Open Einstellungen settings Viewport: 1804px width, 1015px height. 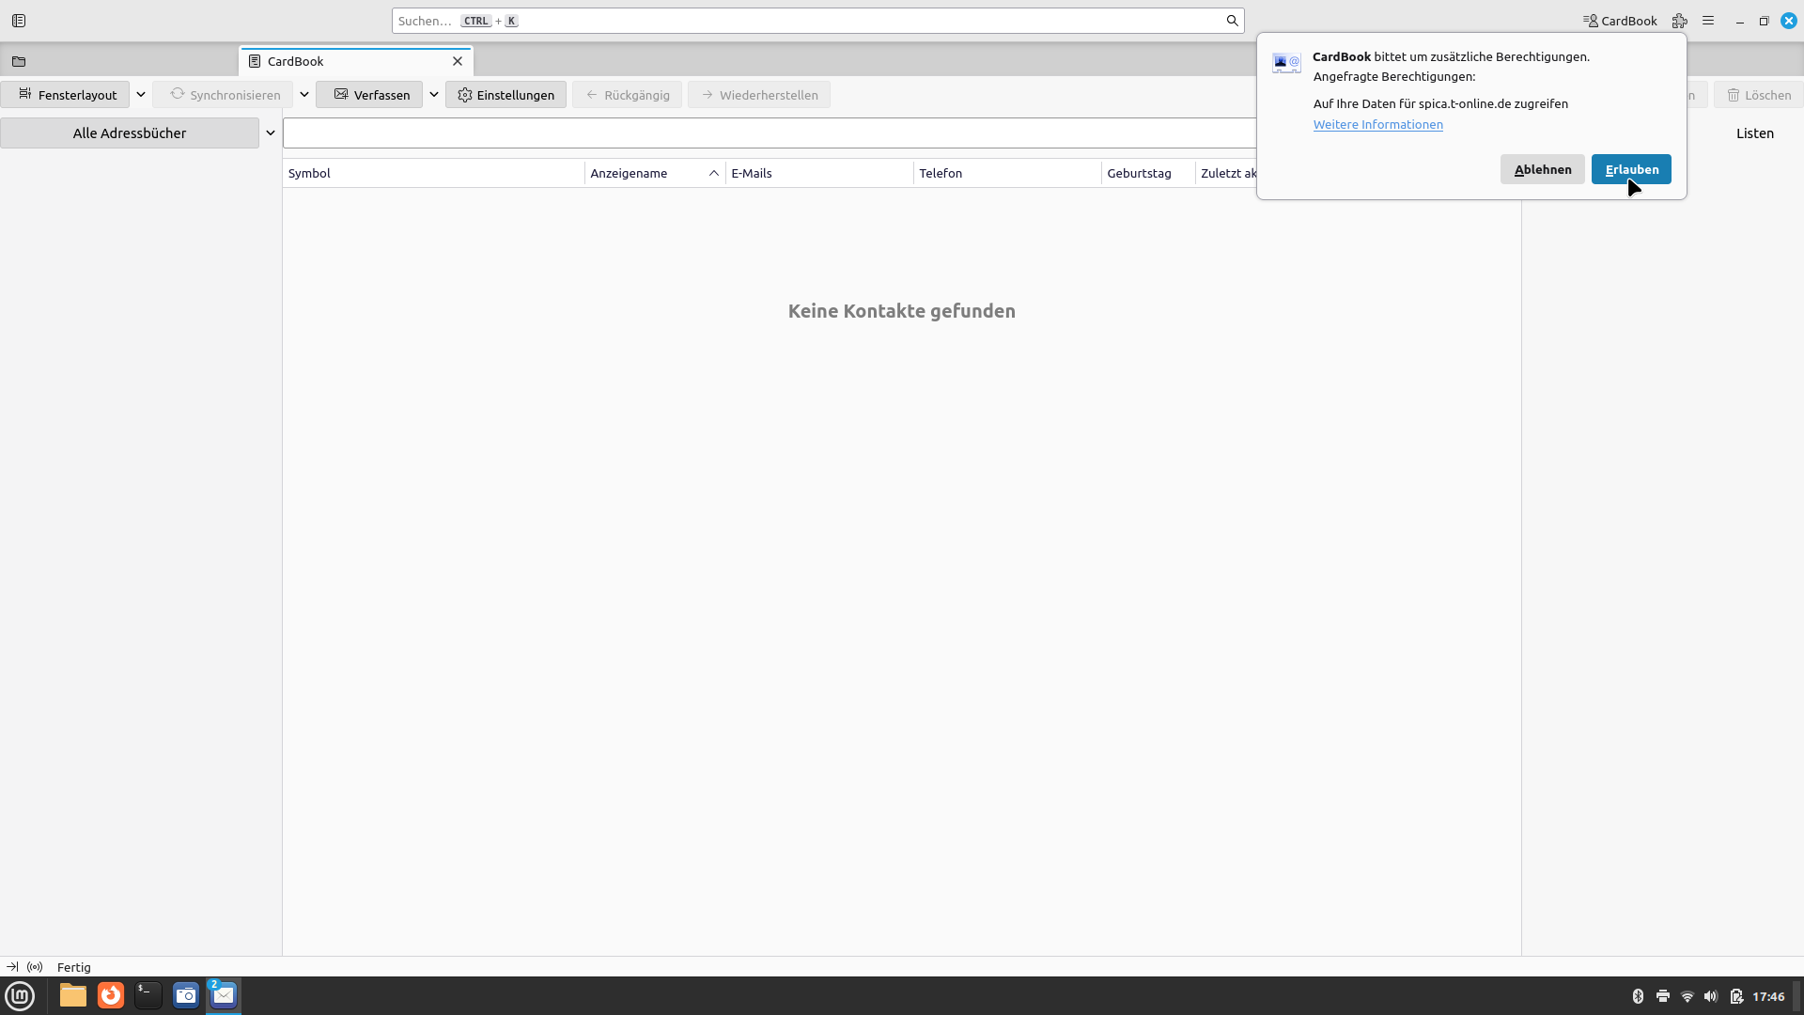click(x=505, y=95)
